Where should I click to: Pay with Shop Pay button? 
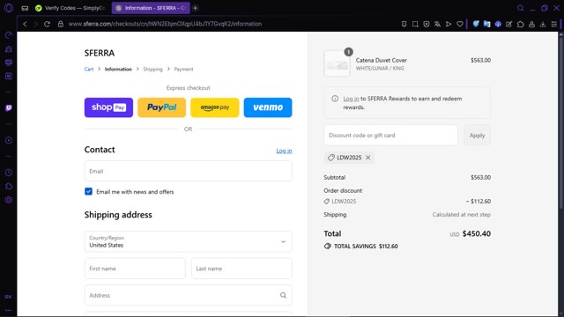pos(108,107)
